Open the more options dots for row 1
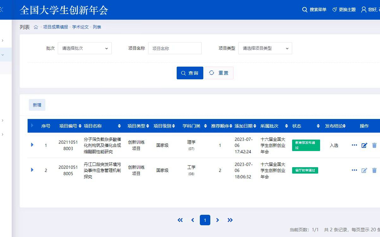The width and height of the screenshot is (380, 237). pos(354,145)
